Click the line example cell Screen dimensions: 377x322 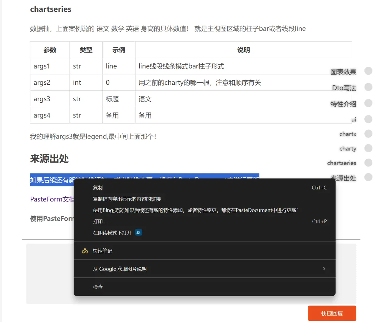click(x=119, y=66)
